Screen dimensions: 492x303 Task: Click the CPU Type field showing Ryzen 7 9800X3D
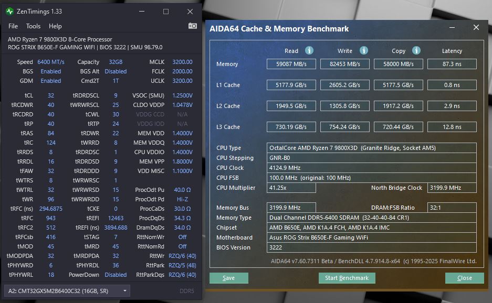point(372,148)
